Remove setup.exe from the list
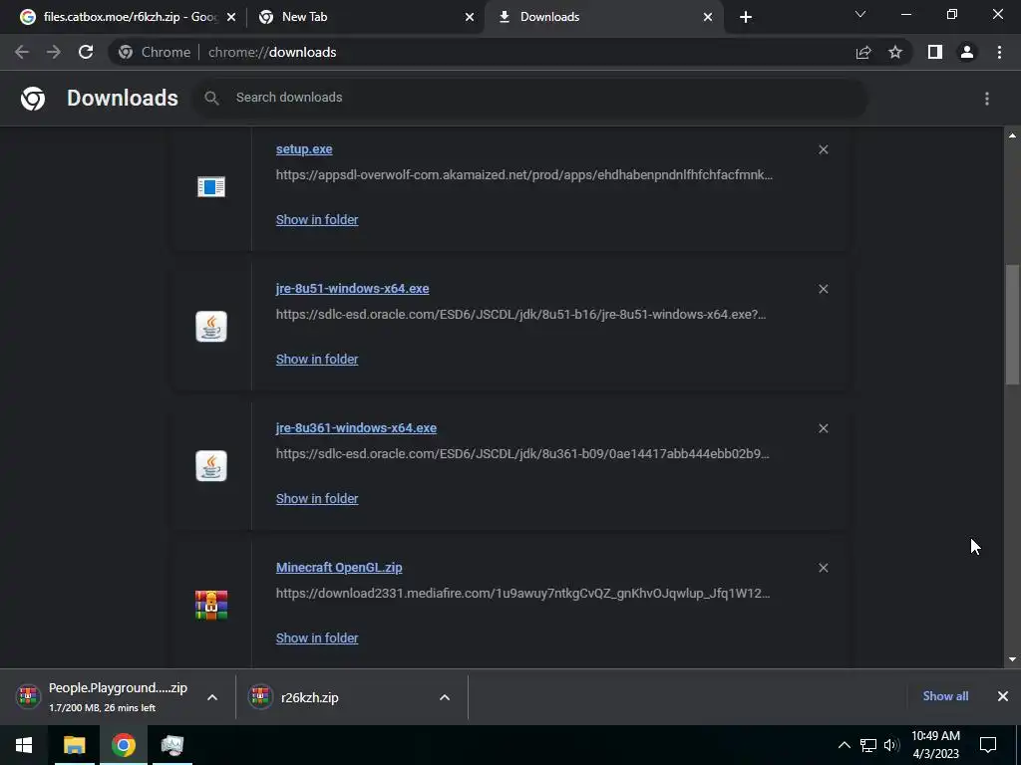Image resolution: width=1021 pixels, height=765 pixels. click(x=823, y=149)
